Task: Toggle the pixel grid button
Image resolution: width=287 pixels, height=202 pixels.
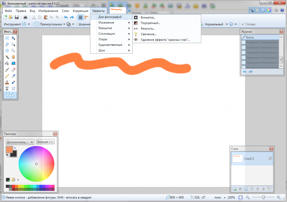Action: tap(80, 17)
